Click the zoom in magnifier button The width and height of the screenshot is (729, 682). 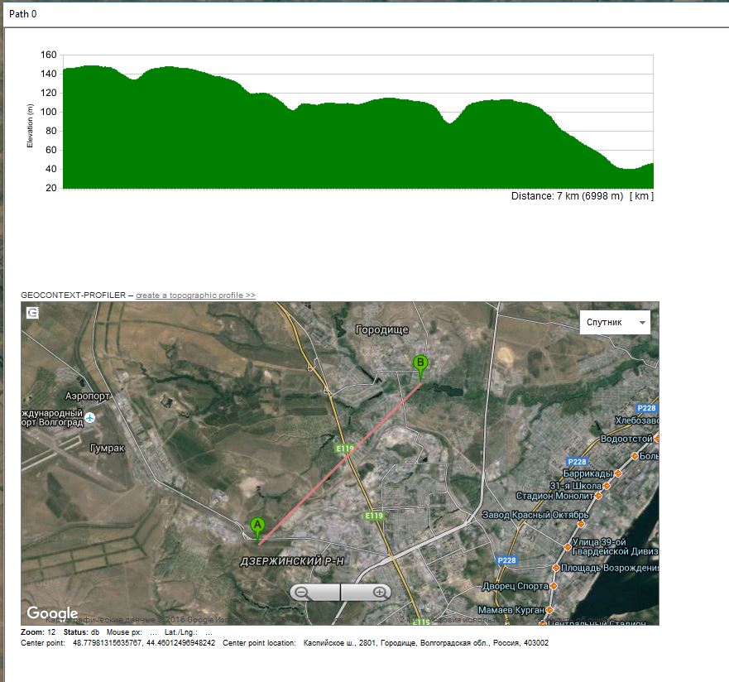[x=380, y=593]
